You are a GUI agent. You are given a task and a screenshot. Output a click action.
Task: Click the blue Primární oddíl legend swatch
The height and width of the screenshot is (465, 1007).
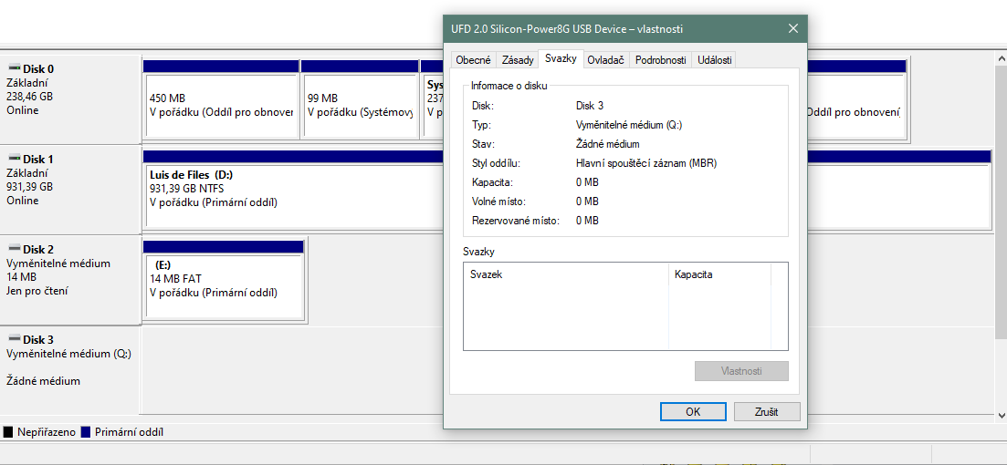click(86, 432)
